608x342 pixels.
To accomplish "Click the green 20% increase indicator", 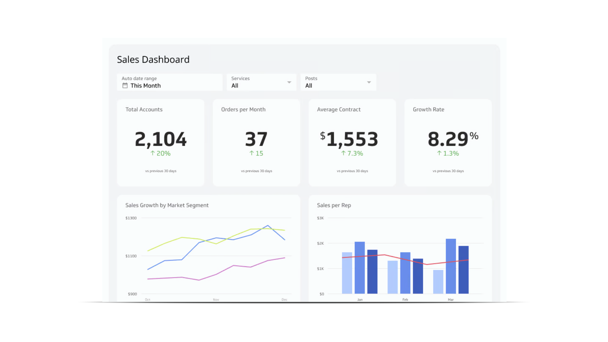I will point(161,153).
